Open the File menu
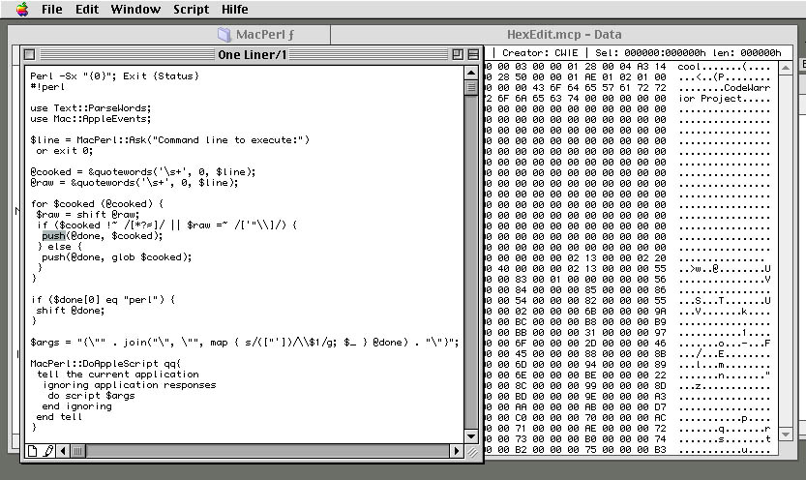This screenshot has height=480, width=806. point(52,10)
